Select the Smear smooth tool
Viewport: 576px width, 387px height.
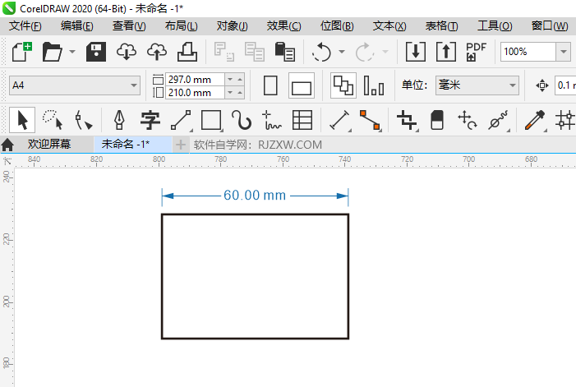[499, 120]
